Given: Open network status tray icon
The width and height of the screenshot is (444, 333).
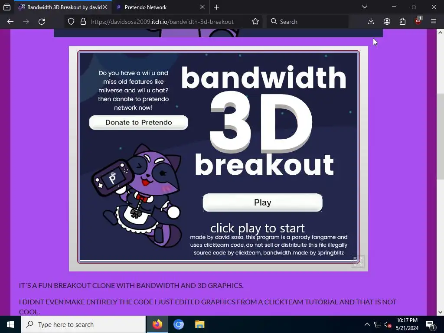Looking at the screenshot, I should [378, 324].
